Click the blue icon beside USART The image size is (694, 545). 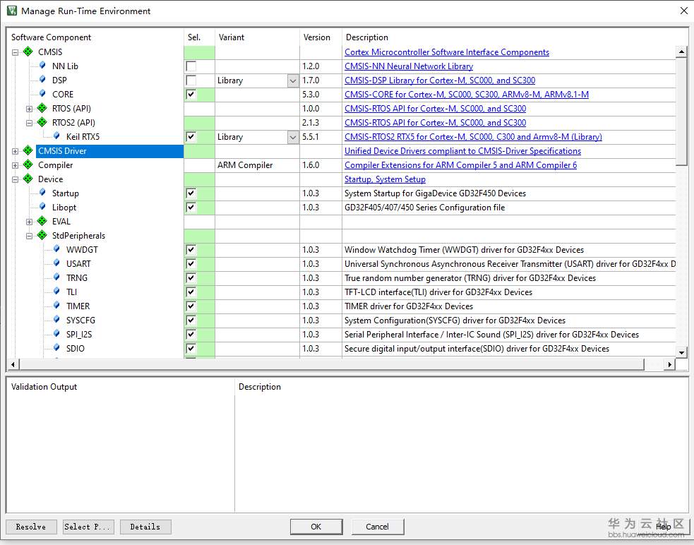point(56,263)
